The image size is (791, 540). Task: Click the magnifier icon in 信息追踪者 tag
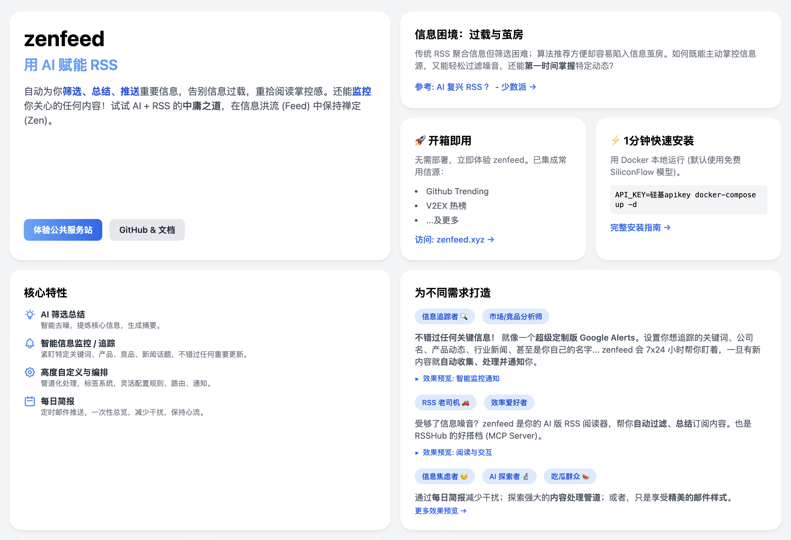point(464,316)
